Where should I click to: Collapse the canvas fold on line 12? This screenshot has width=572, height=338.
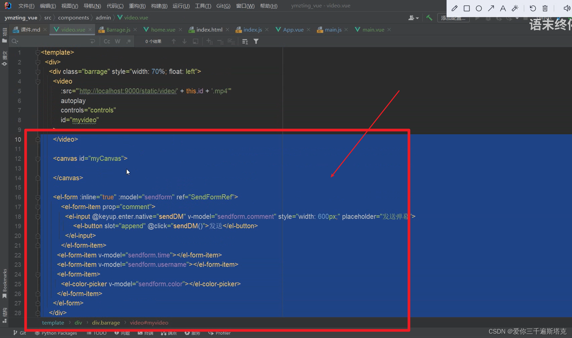(x=38, y=158)
